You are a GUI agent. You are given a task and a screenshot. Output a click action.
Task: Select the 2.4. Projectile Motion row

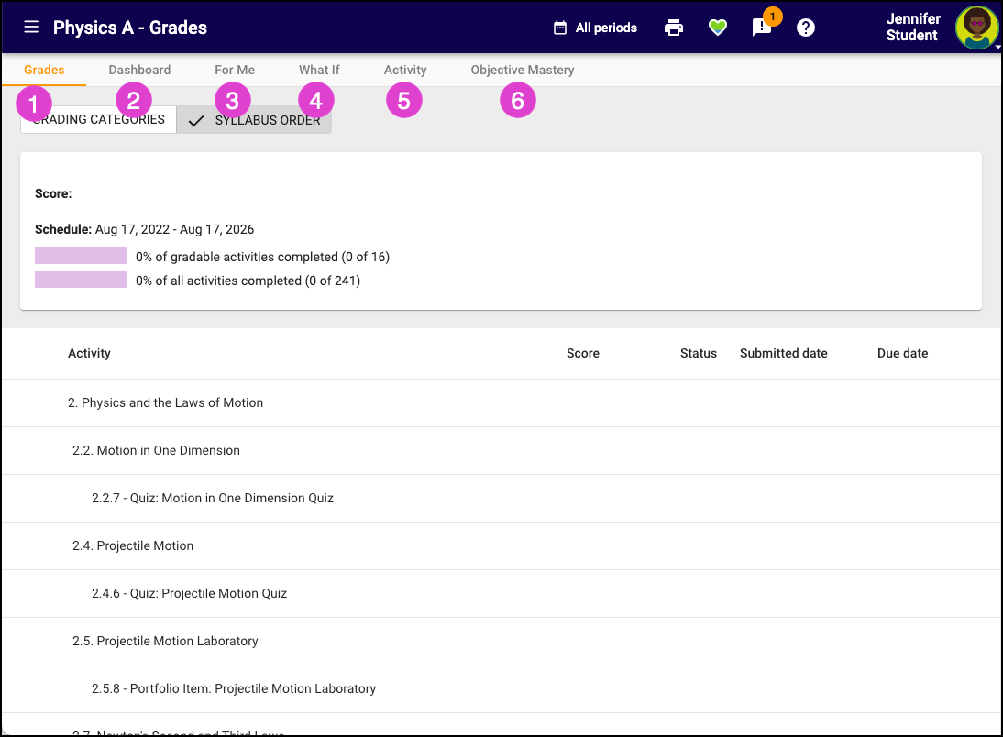[501, 545]
